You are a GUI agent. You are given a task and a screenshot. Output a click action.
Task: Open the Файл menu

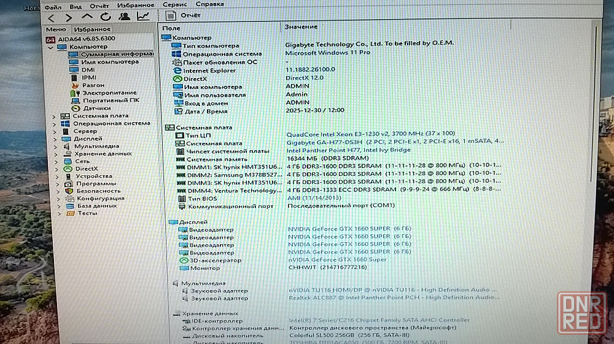52,5
